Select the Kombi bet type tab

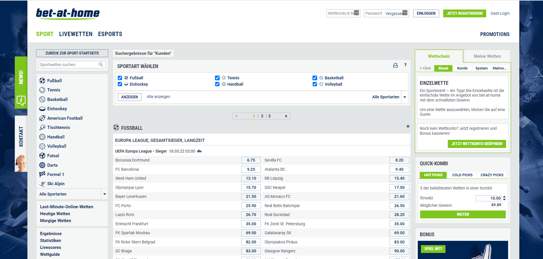[x=462, y=68]
